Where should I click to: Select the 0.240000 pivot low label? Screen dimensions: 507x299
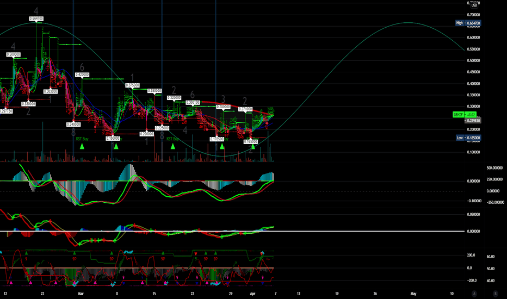(73, 124)
